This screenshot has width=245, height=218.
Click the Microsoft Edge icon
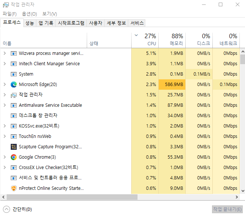[14, 85]
